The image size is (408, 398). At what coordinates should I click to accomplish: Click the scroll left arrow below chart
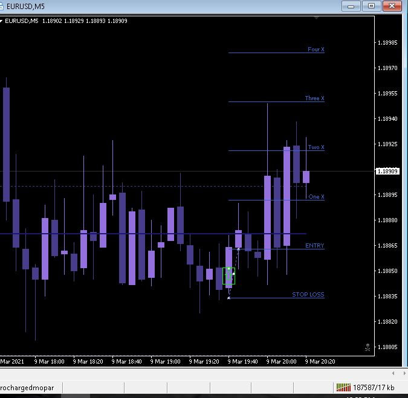pos(393,373)
